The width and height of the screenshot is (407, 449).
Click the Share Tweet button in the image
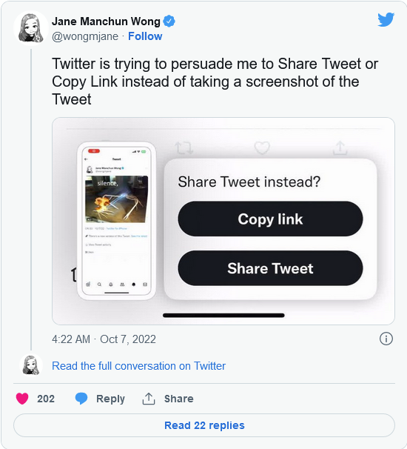(x=270, y=268)
